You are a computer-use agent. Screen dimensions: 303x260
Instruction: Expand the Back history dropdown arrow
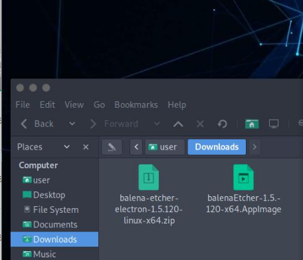point(72,124)
